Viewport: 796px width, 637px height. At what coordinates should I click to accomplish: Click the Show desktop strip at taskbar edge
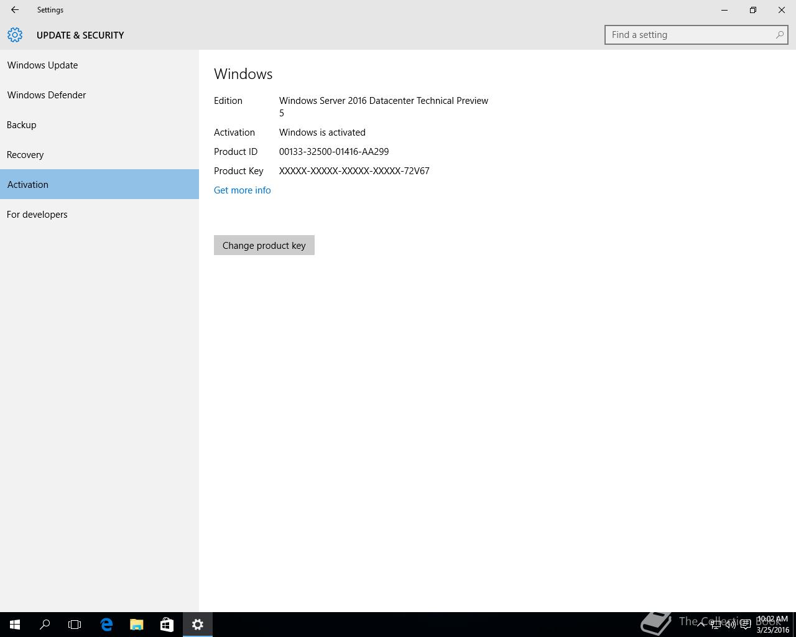tap(794, 625)
